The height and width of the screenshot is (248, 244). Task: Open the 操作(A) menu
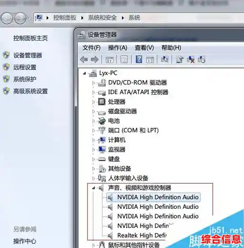point(118,48)
